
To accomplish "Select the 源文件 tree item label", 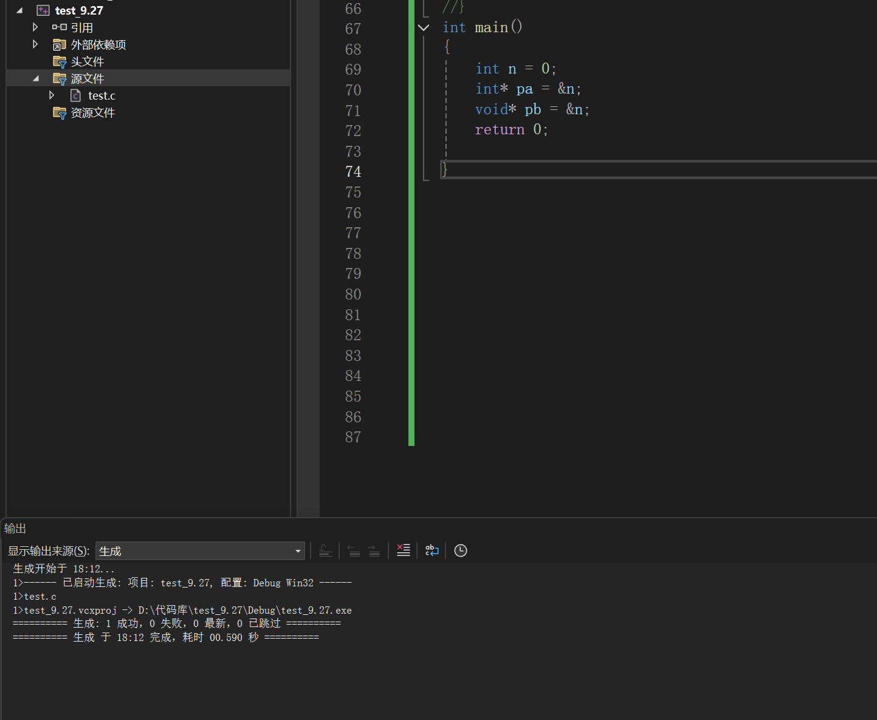I will 88,79.
